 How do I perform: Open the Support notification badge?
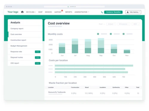tap(62, 11)
